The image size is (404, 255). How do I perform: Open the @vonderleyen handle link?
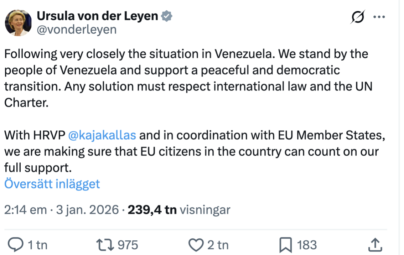point(77,30)
